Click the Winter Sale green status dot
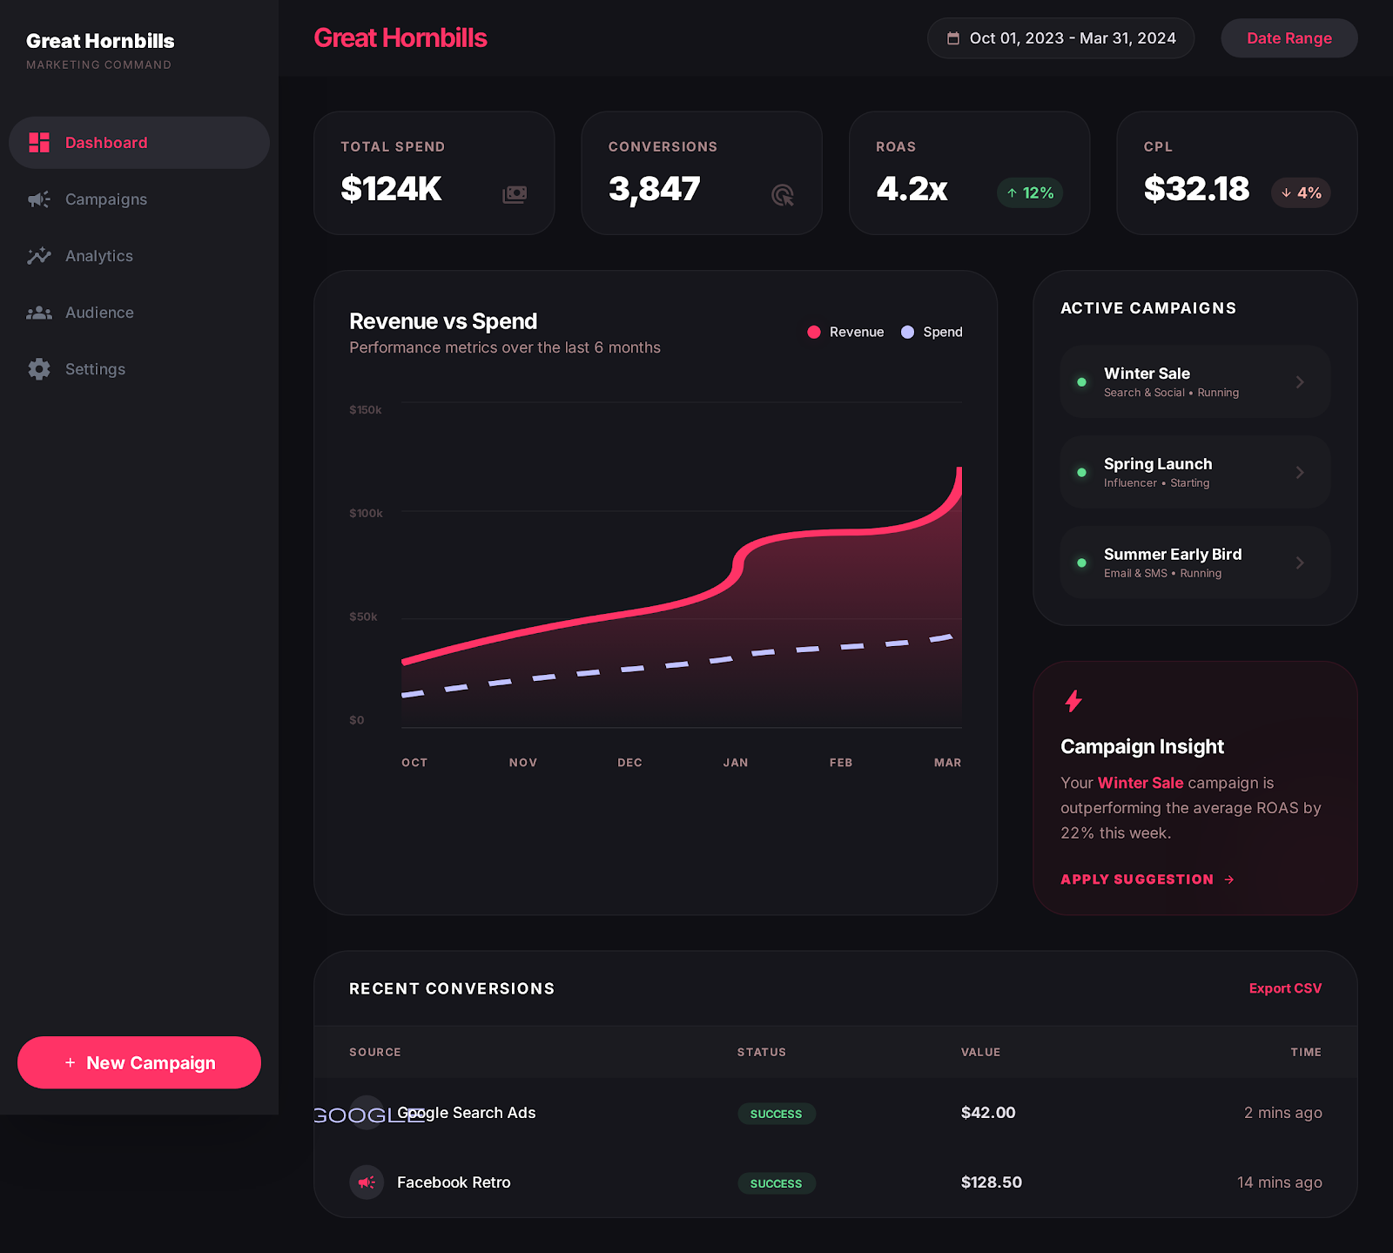The image size is (1393, 1253). click(1082, 382)
